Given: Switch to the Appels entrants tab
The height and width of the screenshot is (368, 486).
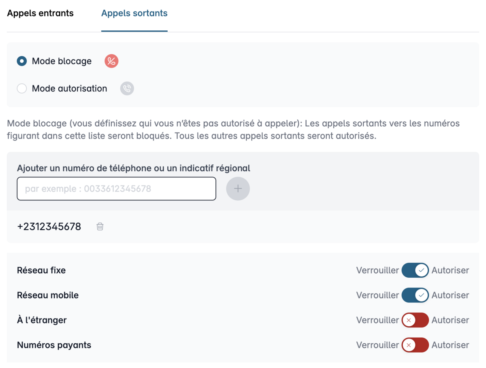Looking at the screenshot, I should point(40,13).
